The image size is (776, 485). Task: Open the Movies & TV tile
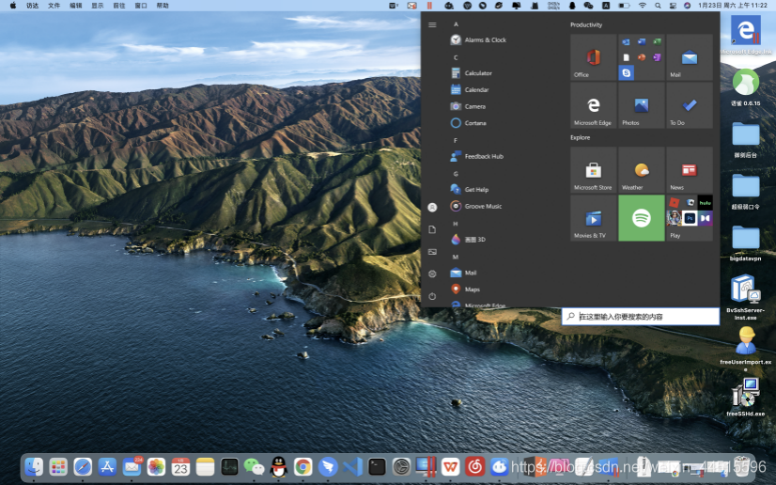594,218
